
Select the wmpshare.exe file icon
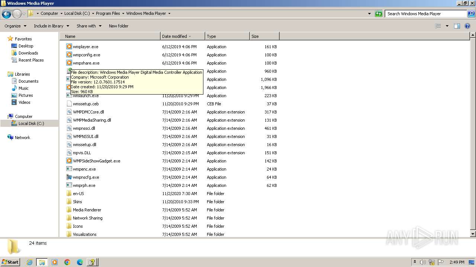point(69,63)
